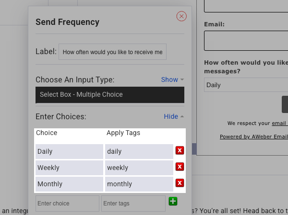Viewport: 288px width, 215px height.
Task: Open the Select Box input type dropdown
Action: 110,94
